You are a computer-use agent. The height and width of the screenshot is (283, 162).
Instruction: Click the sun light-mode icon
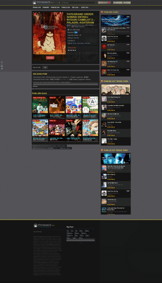pyautogui.click(x=2, y=62)
